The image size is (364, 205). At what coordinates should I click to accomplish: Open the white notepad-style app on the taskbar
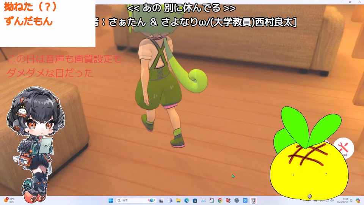point(212,200)
